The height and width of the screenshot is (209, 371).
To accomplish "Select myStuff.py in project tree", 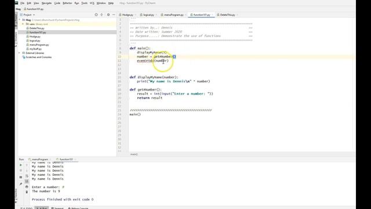I will (35, 49).
